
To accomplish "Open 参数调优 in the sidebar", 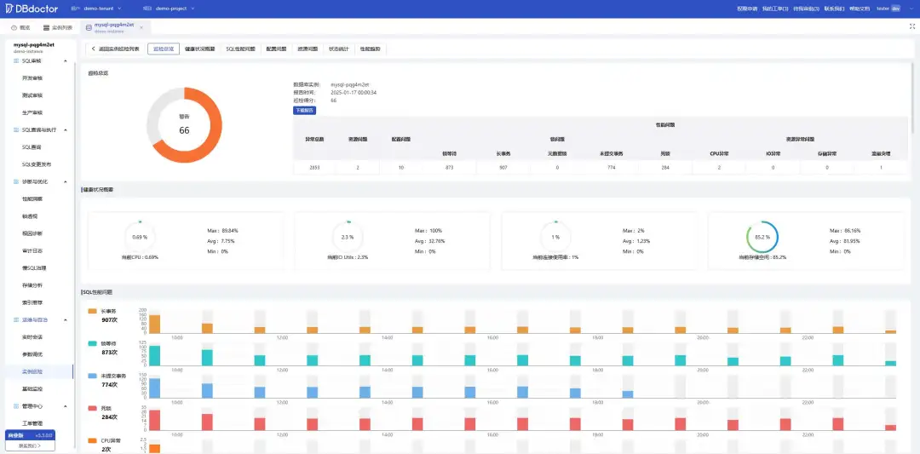I will pos(32,354).
